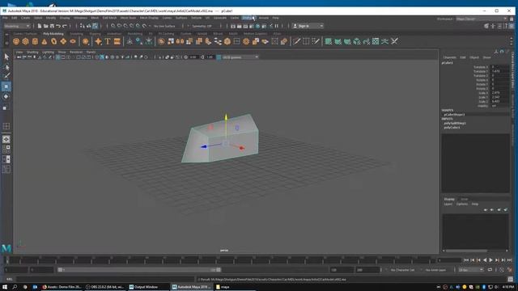Toggle snap to grids

point(113,26)
